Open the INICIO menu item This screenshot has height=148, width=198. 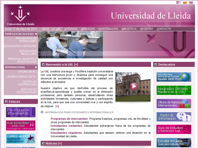45,29
